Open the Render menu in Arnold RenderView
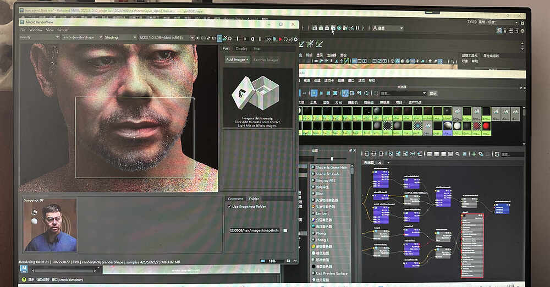The width and height of the screenshot is (550, 287). pos(63,30)
